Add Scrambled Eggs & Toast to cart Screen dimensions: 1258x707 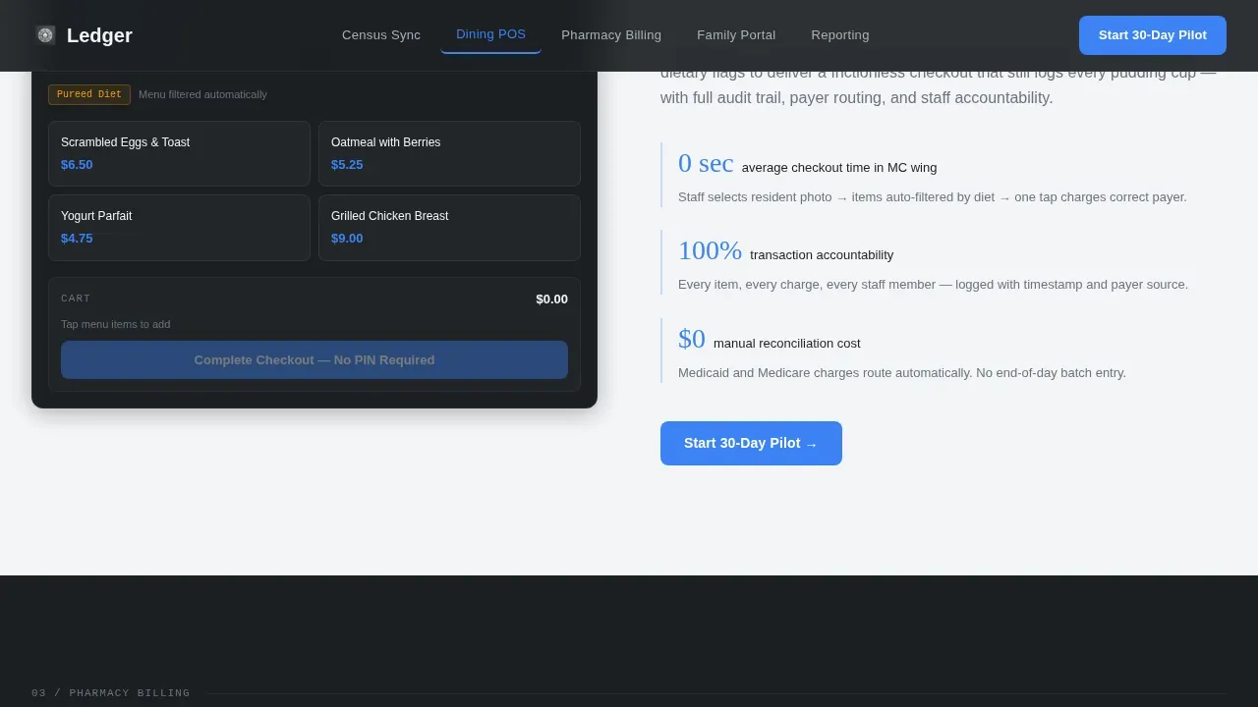click(179, 153)
